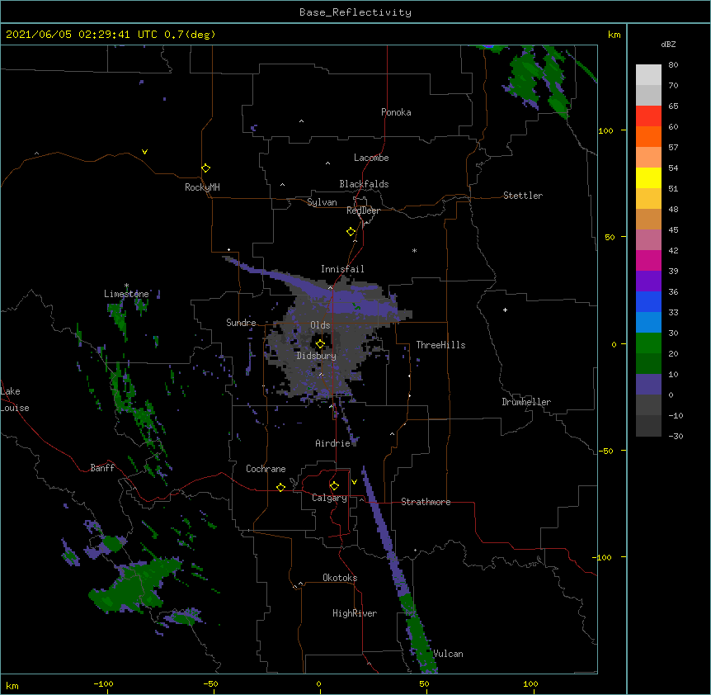The width and height of the screenshot is (711, 695).
Task: Pick the yellow 54-51 dBZ legend swatch
Action: 648,177
